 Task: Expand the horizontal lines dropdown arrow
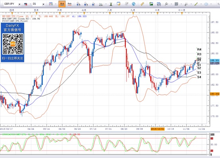tap(181, 4)
